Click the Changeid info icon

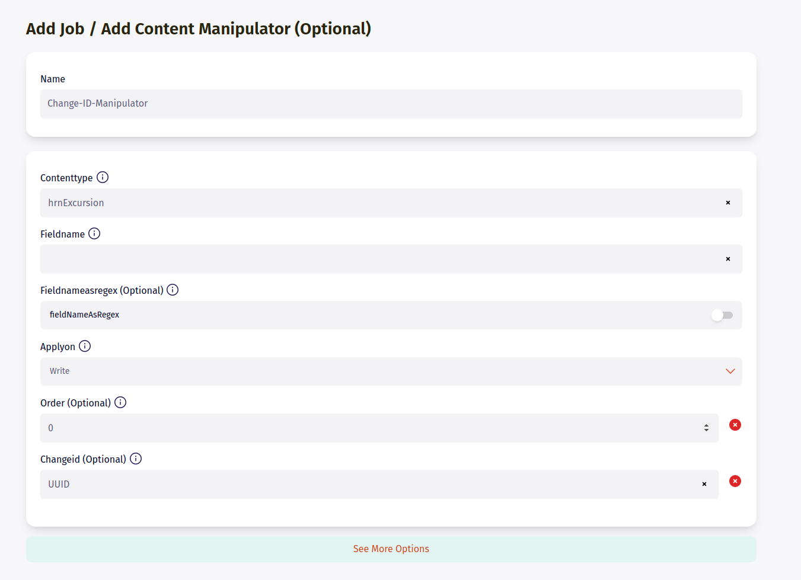[x=136, y=459]
